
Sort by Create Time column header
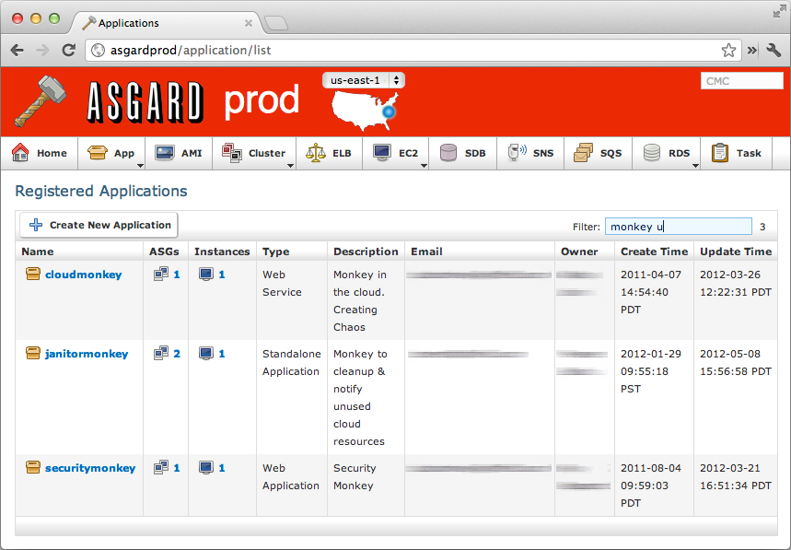tap(654, 252)
